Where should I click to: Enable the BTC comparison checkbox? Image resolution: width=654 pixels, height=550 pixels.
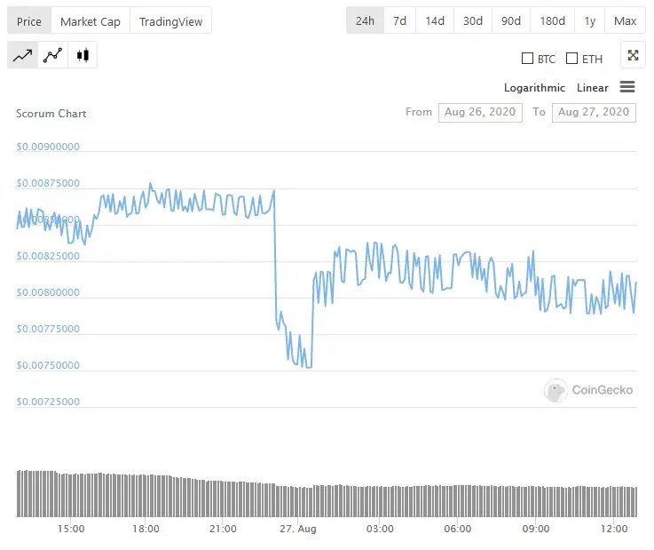527,58
